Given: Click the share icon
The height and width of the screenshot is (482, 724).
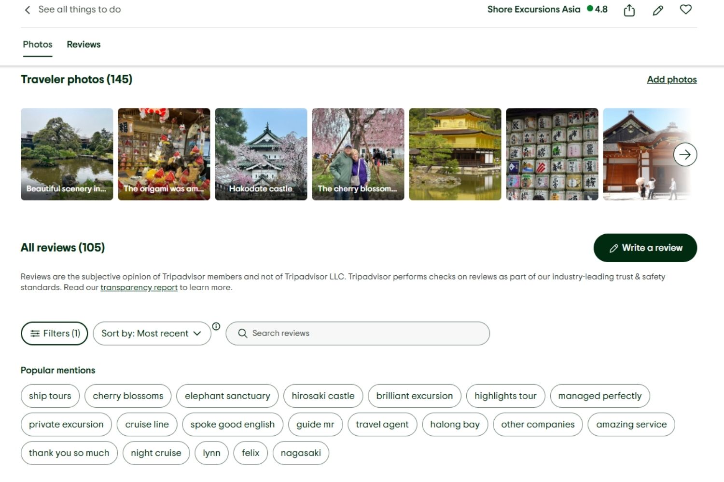Looking at the screenshot, I should 629,9.
